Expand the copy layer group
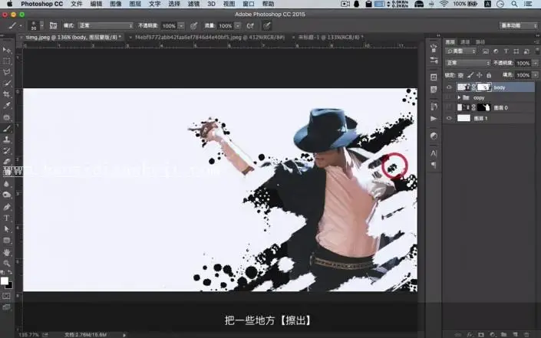Viewport: 541px width, 338px height. (x=459, y=98)
